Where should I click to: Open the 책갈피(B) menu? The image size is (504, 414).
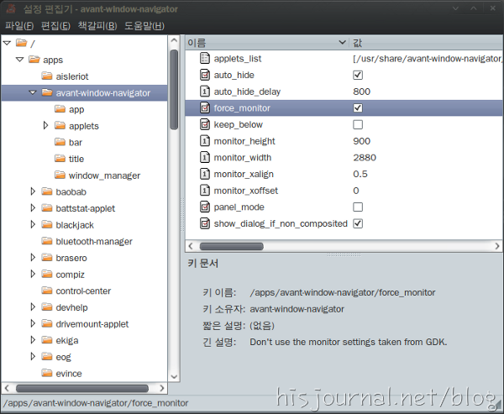pyautogui.click(x=97, y=26)
